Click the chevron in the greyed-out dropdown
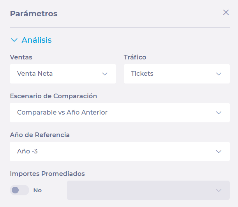This screenshot has width=238, height=207. 219,190
